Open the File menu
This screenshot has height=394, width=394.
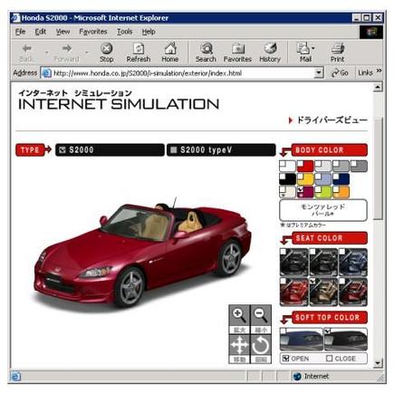click(20, 32)
